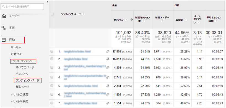Screen dimensions: 226x108
Task: Click the session time 00:06:43
Action: tap(217, 95)
